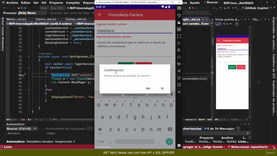The image size is (277, 156).
Task: Tap the green checkmark enter key
Action: [169, 142]
